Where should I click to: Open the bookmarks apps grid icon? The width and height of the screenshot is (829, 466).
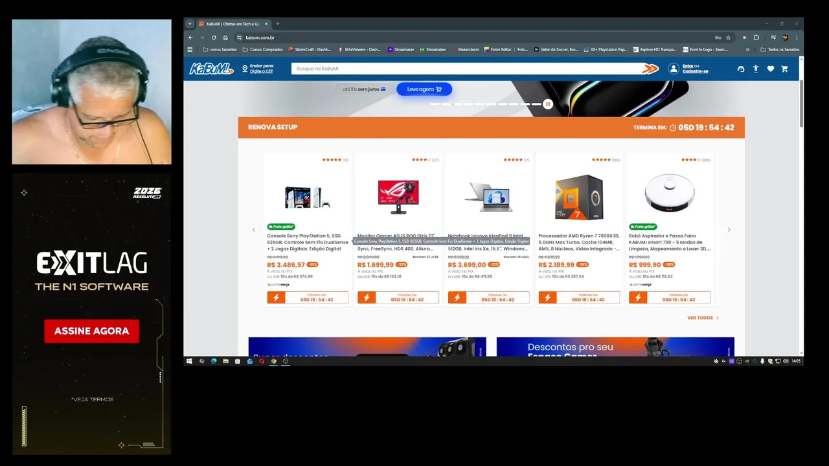coord(190,49)
